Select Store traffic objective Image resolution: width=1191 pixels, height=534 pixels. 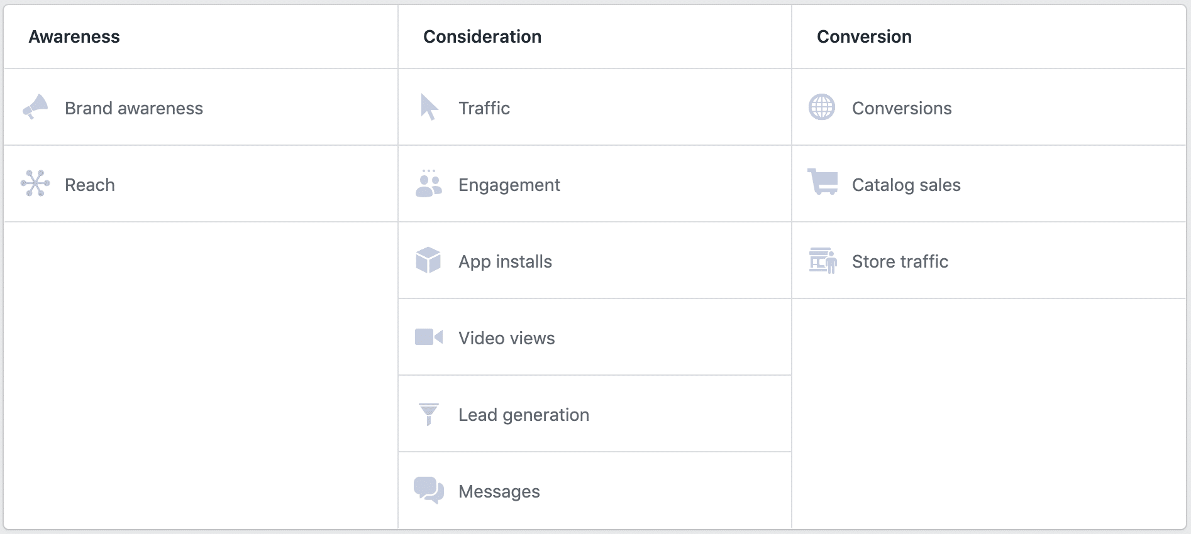click(989, 261)
